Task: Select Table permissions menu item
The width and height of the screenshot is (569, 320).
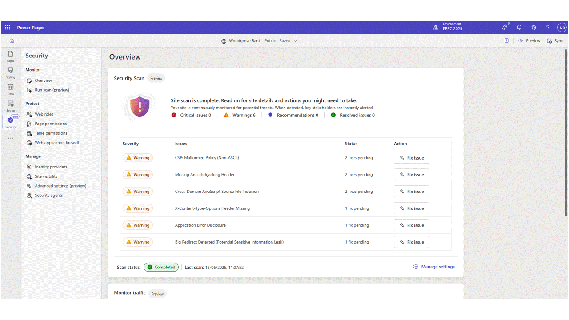Action: (x=51, y=133)
